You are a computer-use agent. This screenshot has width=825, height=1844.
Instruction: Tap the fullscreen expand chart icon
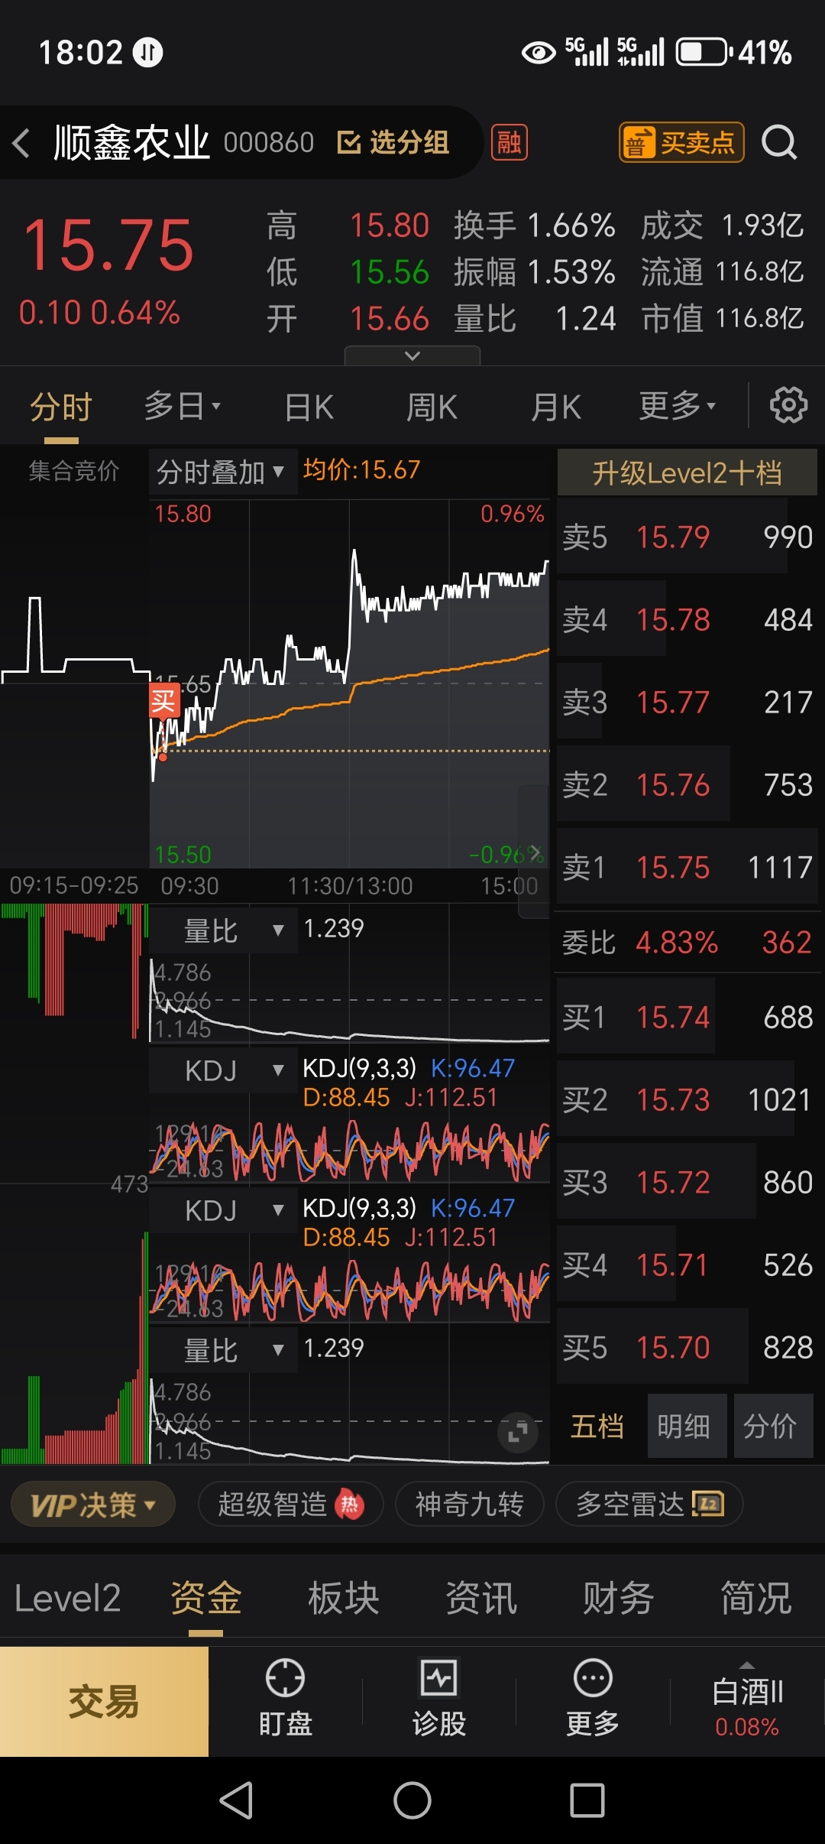pyautogui.click(x=518, y=1432)
